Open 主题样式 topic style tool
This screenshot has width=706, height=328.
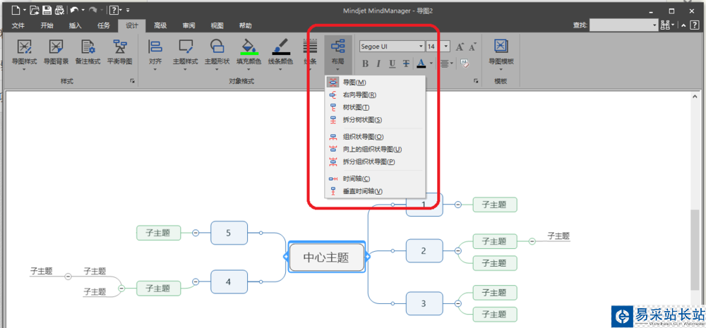coord(185,54)
